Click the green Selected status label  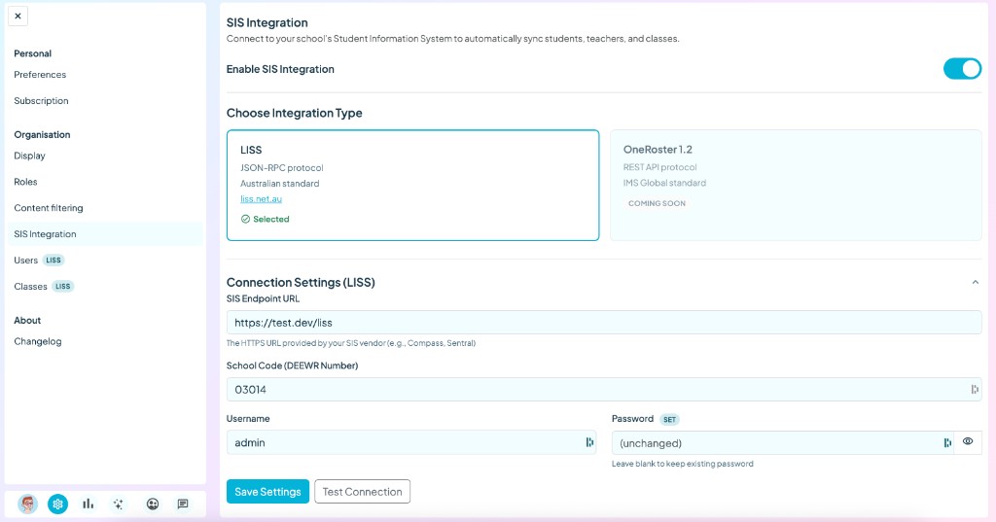pos(265,219)
